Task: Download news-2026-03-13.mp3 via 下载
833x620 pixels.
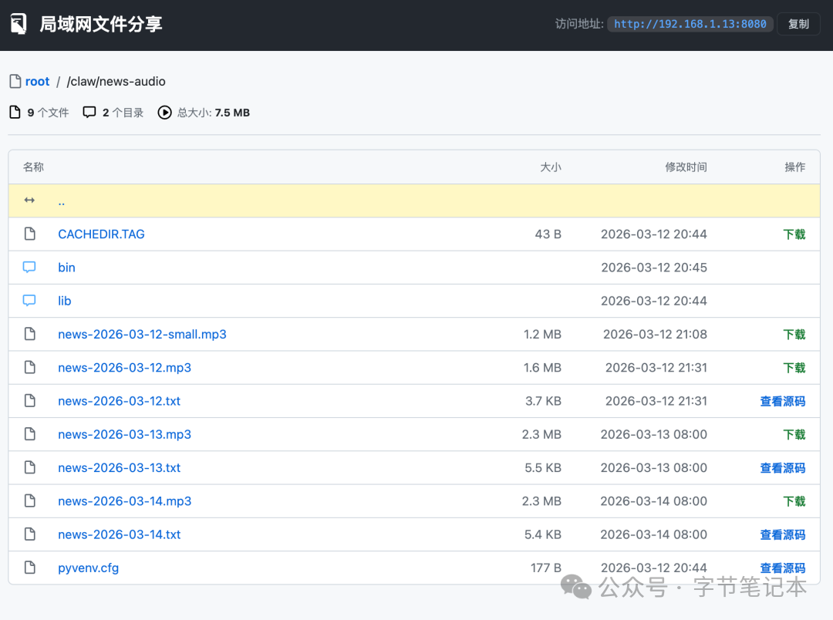Action: pos(794,435)
